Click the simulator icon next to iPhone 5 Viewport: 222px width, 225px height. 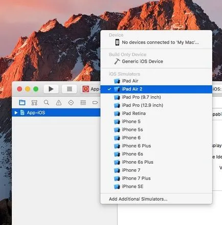tap(117, 122)
